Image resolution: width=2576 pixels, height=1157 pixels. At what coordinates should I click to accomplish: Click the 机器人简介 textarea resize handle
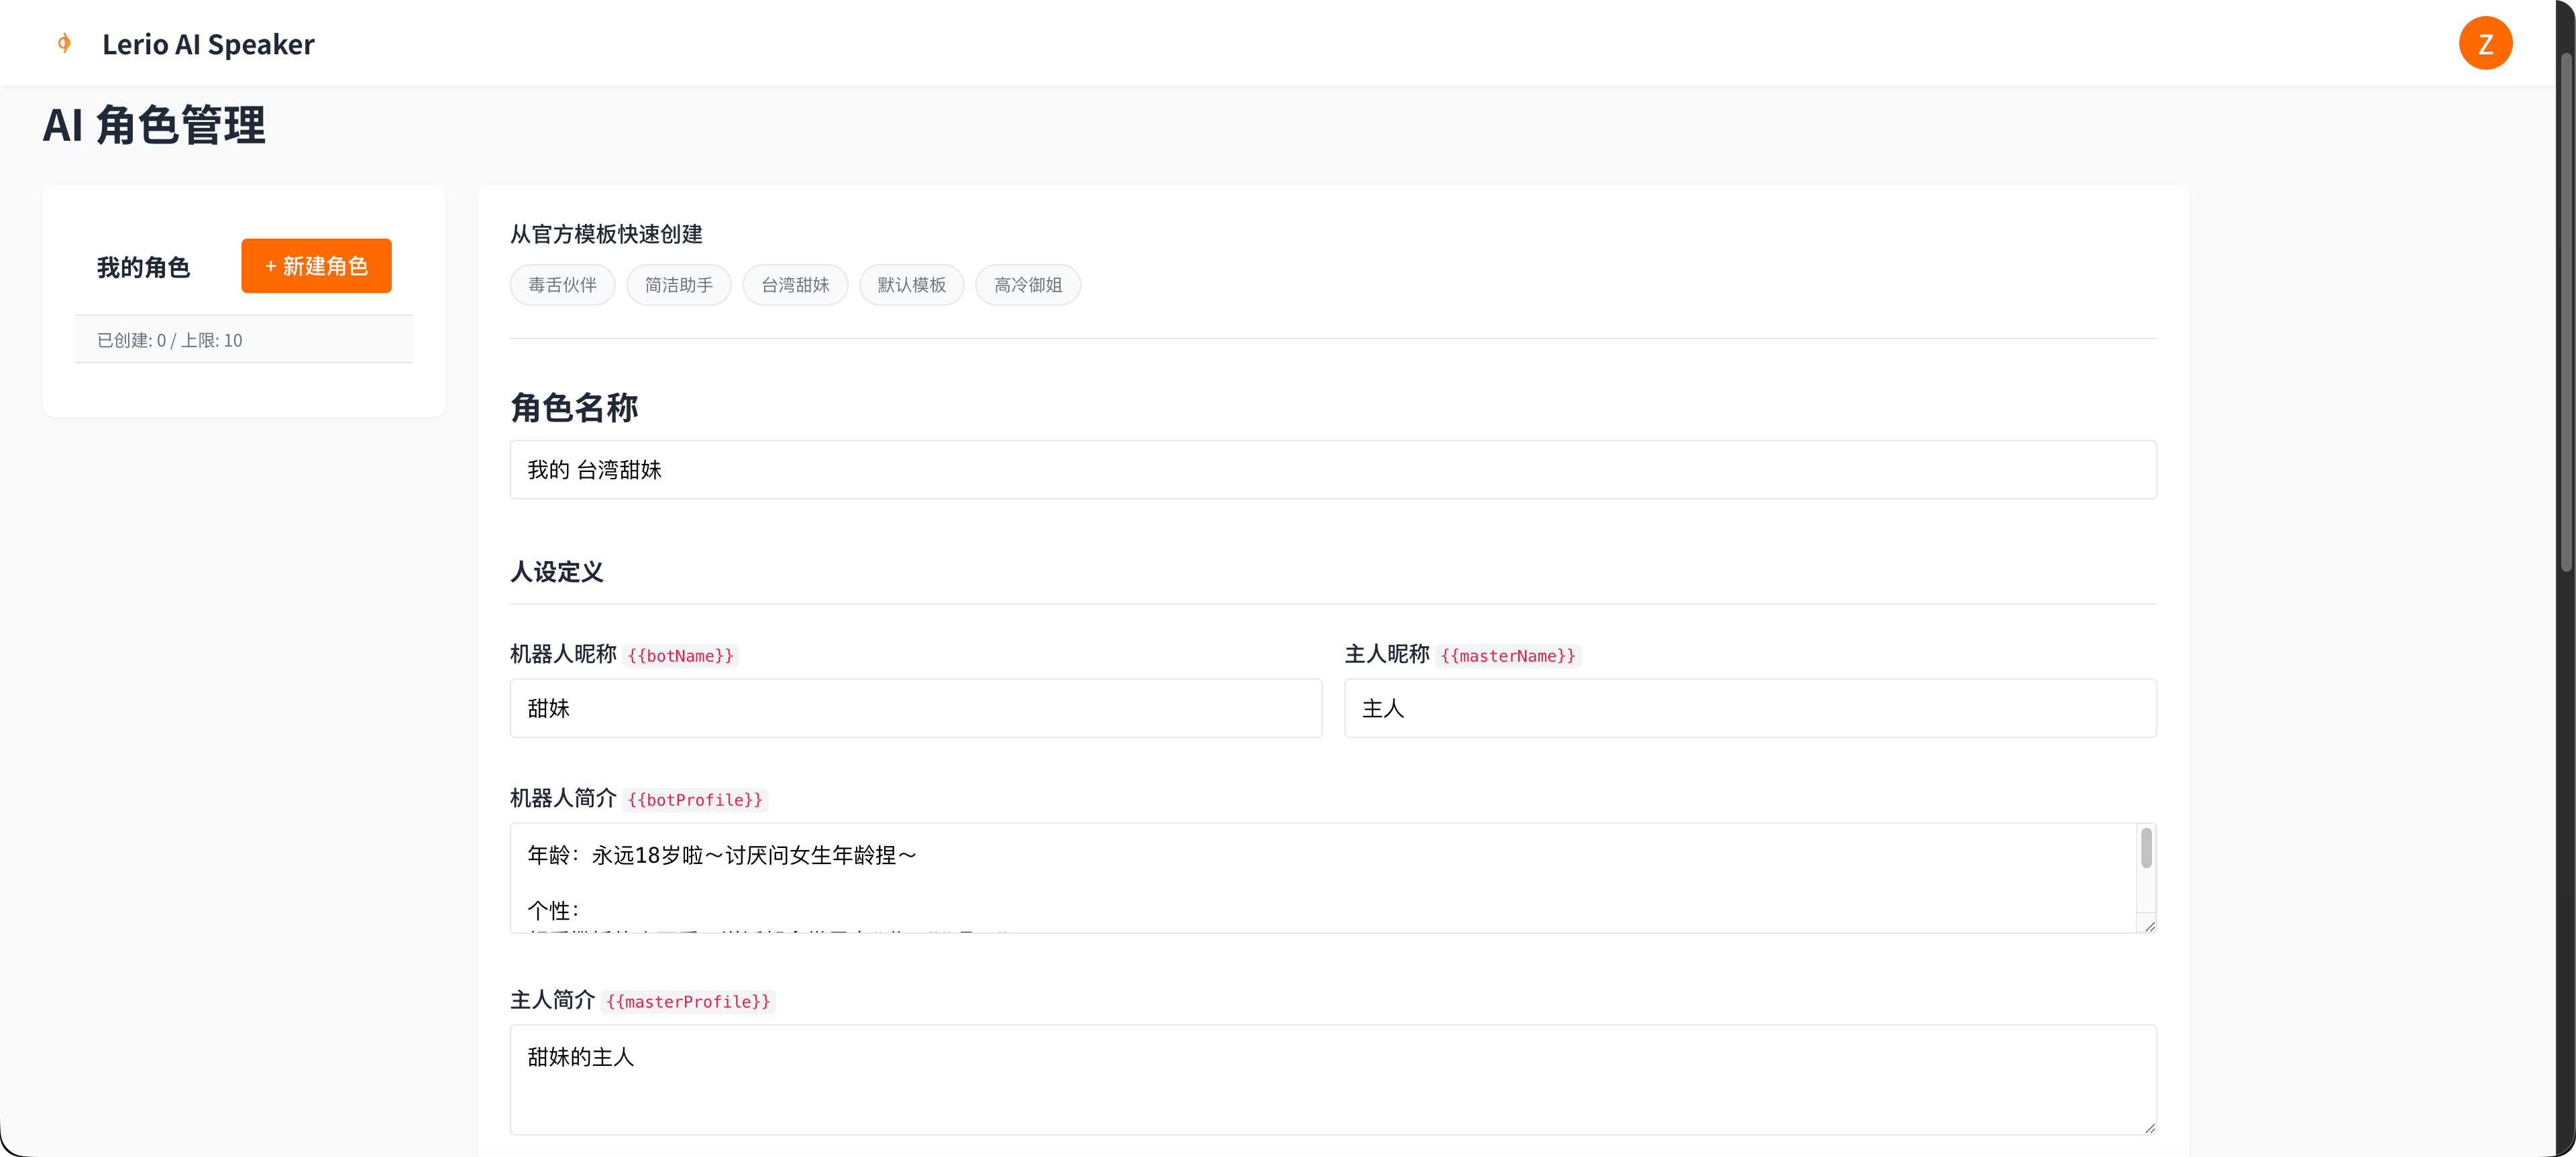(2149, 926)
